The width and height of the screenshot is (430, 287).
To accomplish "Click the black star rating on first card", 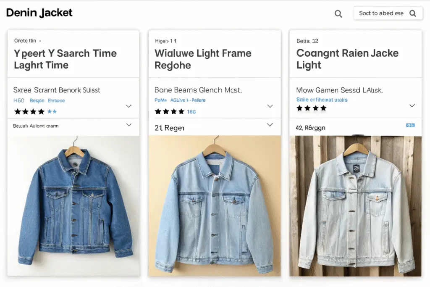I will coord(29,112).
